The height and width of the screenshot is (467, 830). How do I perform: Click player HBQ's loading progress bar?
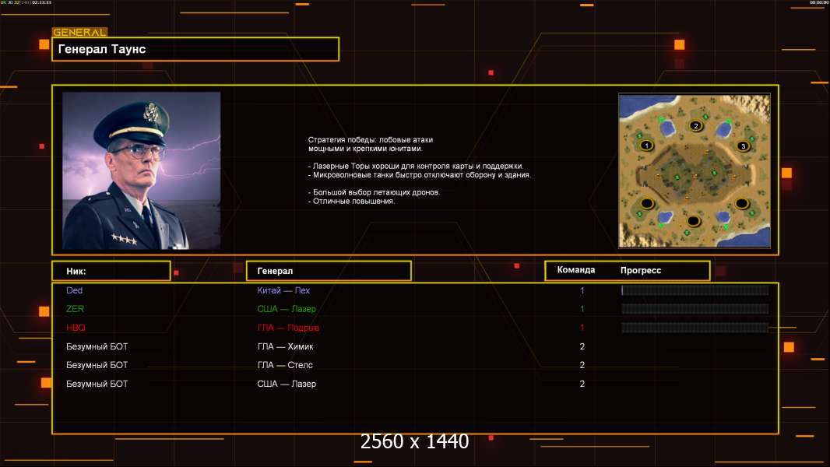tap(695, 328)
